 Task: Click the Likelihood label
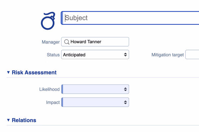(49, 89)
